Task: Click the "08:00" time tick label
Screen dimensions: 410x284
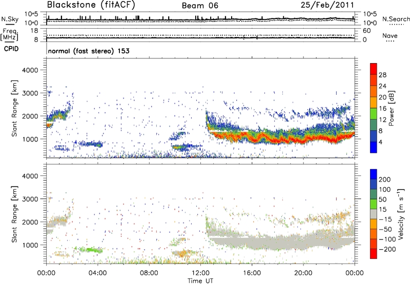Action: point(149,273)
